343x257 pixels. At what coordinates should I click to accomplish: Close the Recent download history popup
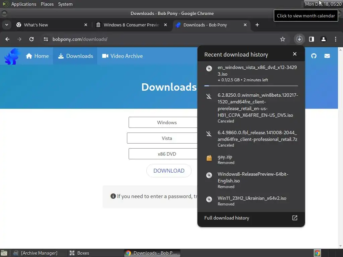pos(295,54)
